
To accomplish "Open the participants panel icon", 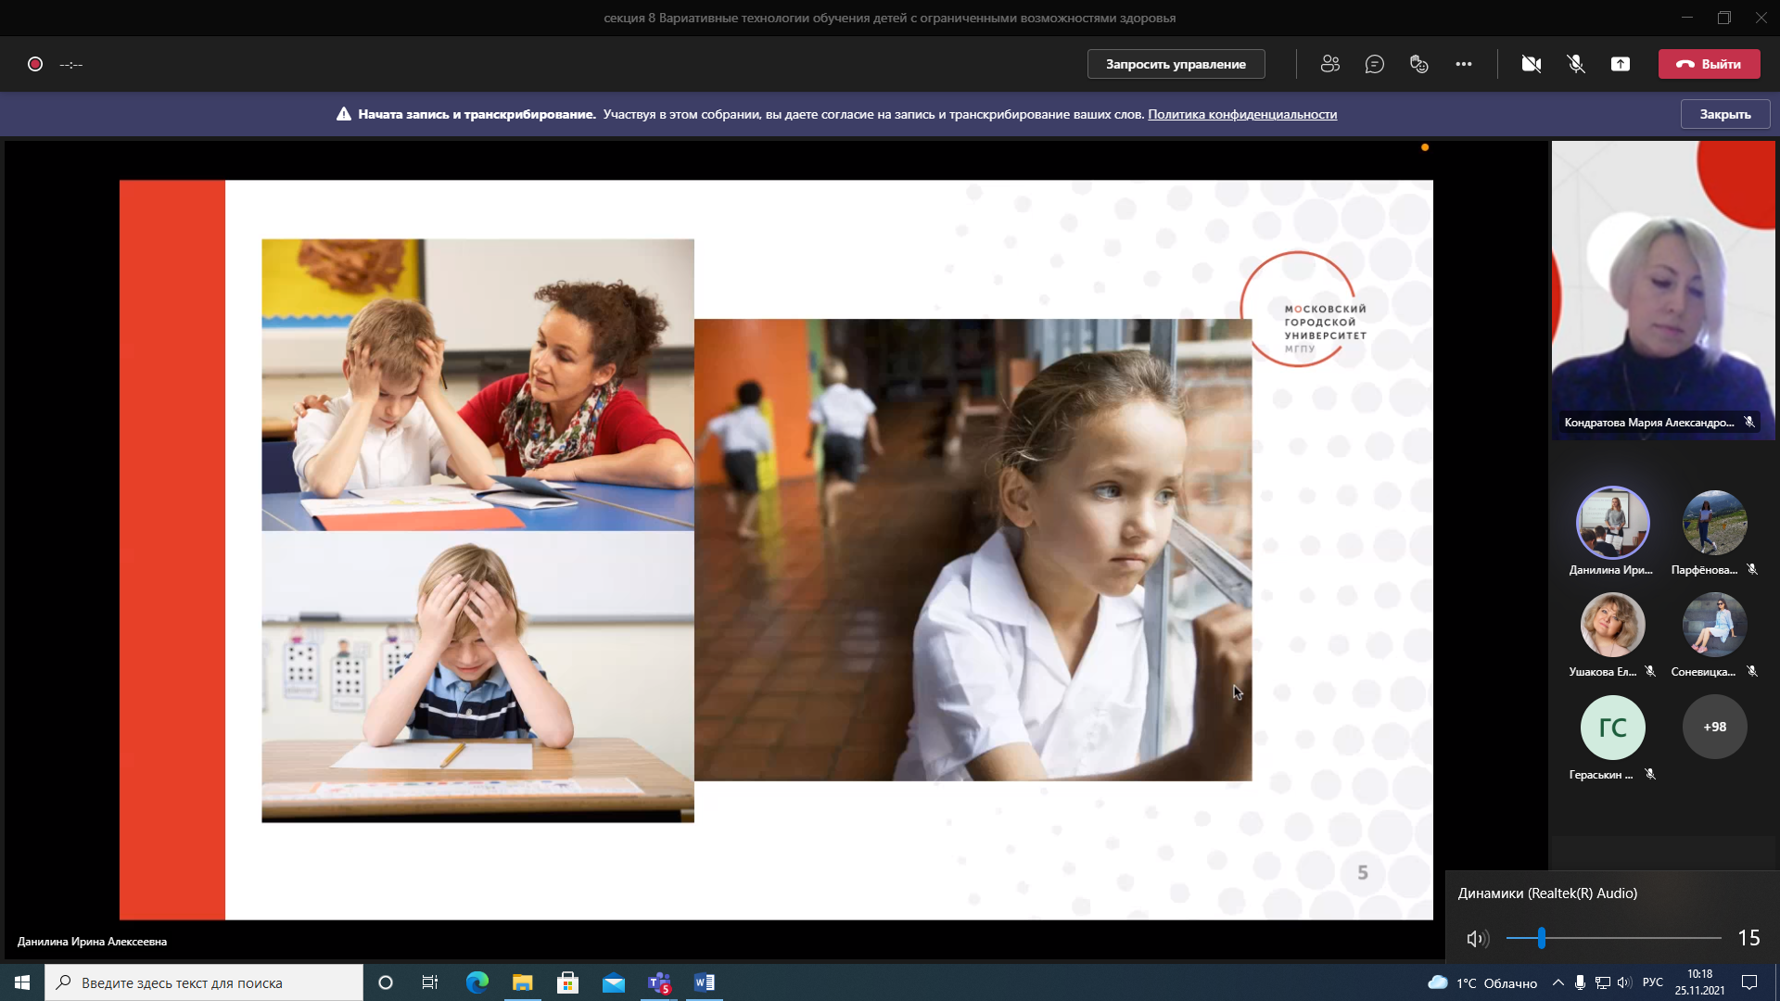I will (1329, 64).
